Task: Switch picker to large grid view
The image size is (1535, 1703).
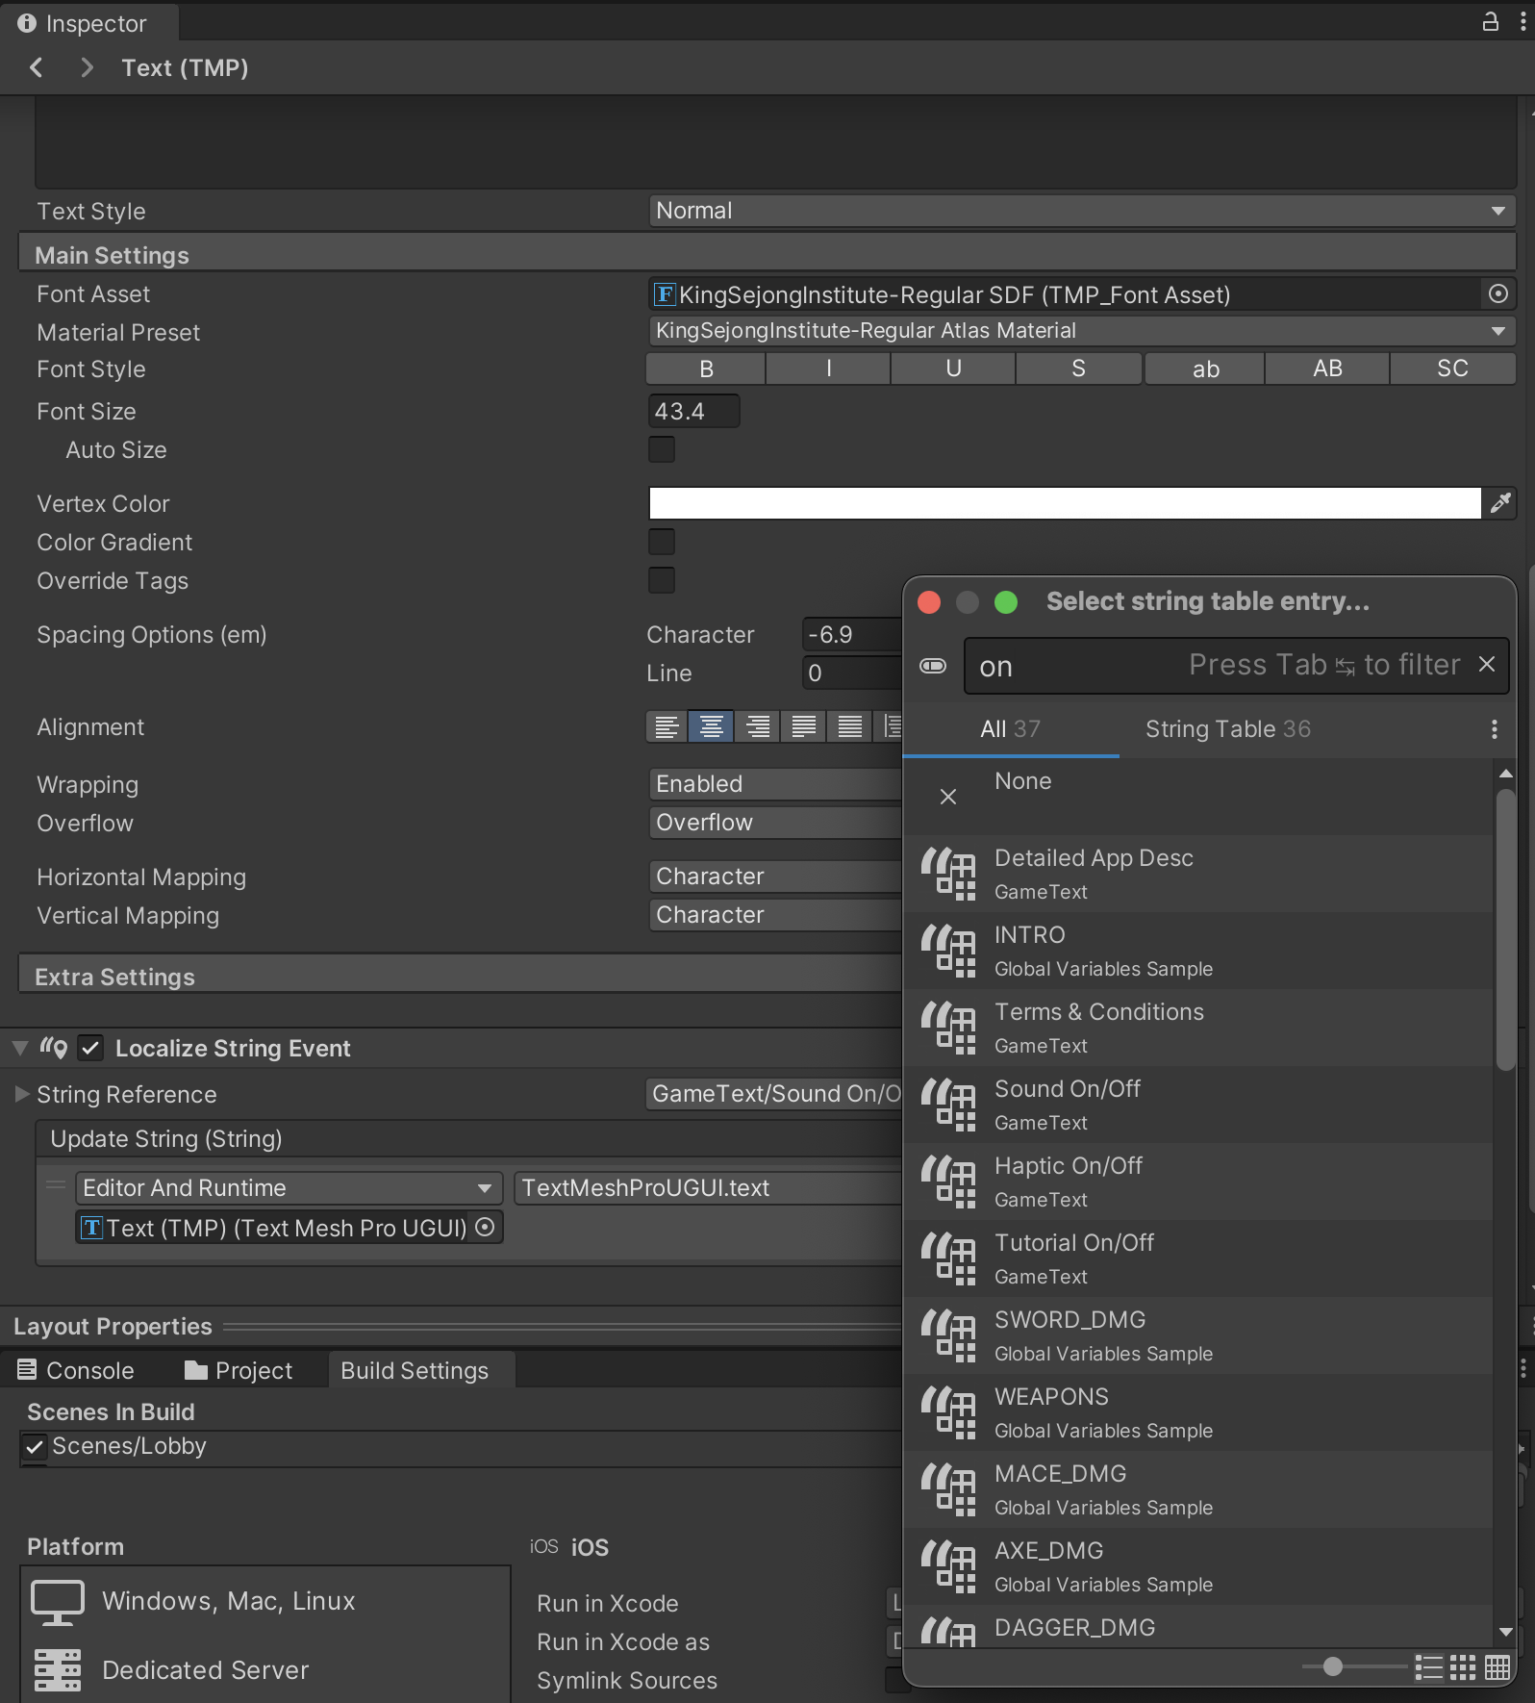Action: click(1497, 1667)
